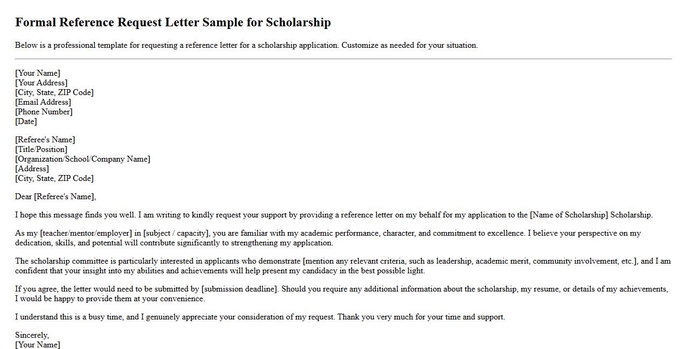The image size is (687, 349).
Task: Click the final [Your Name] signature line
Action: coord(38,345)
